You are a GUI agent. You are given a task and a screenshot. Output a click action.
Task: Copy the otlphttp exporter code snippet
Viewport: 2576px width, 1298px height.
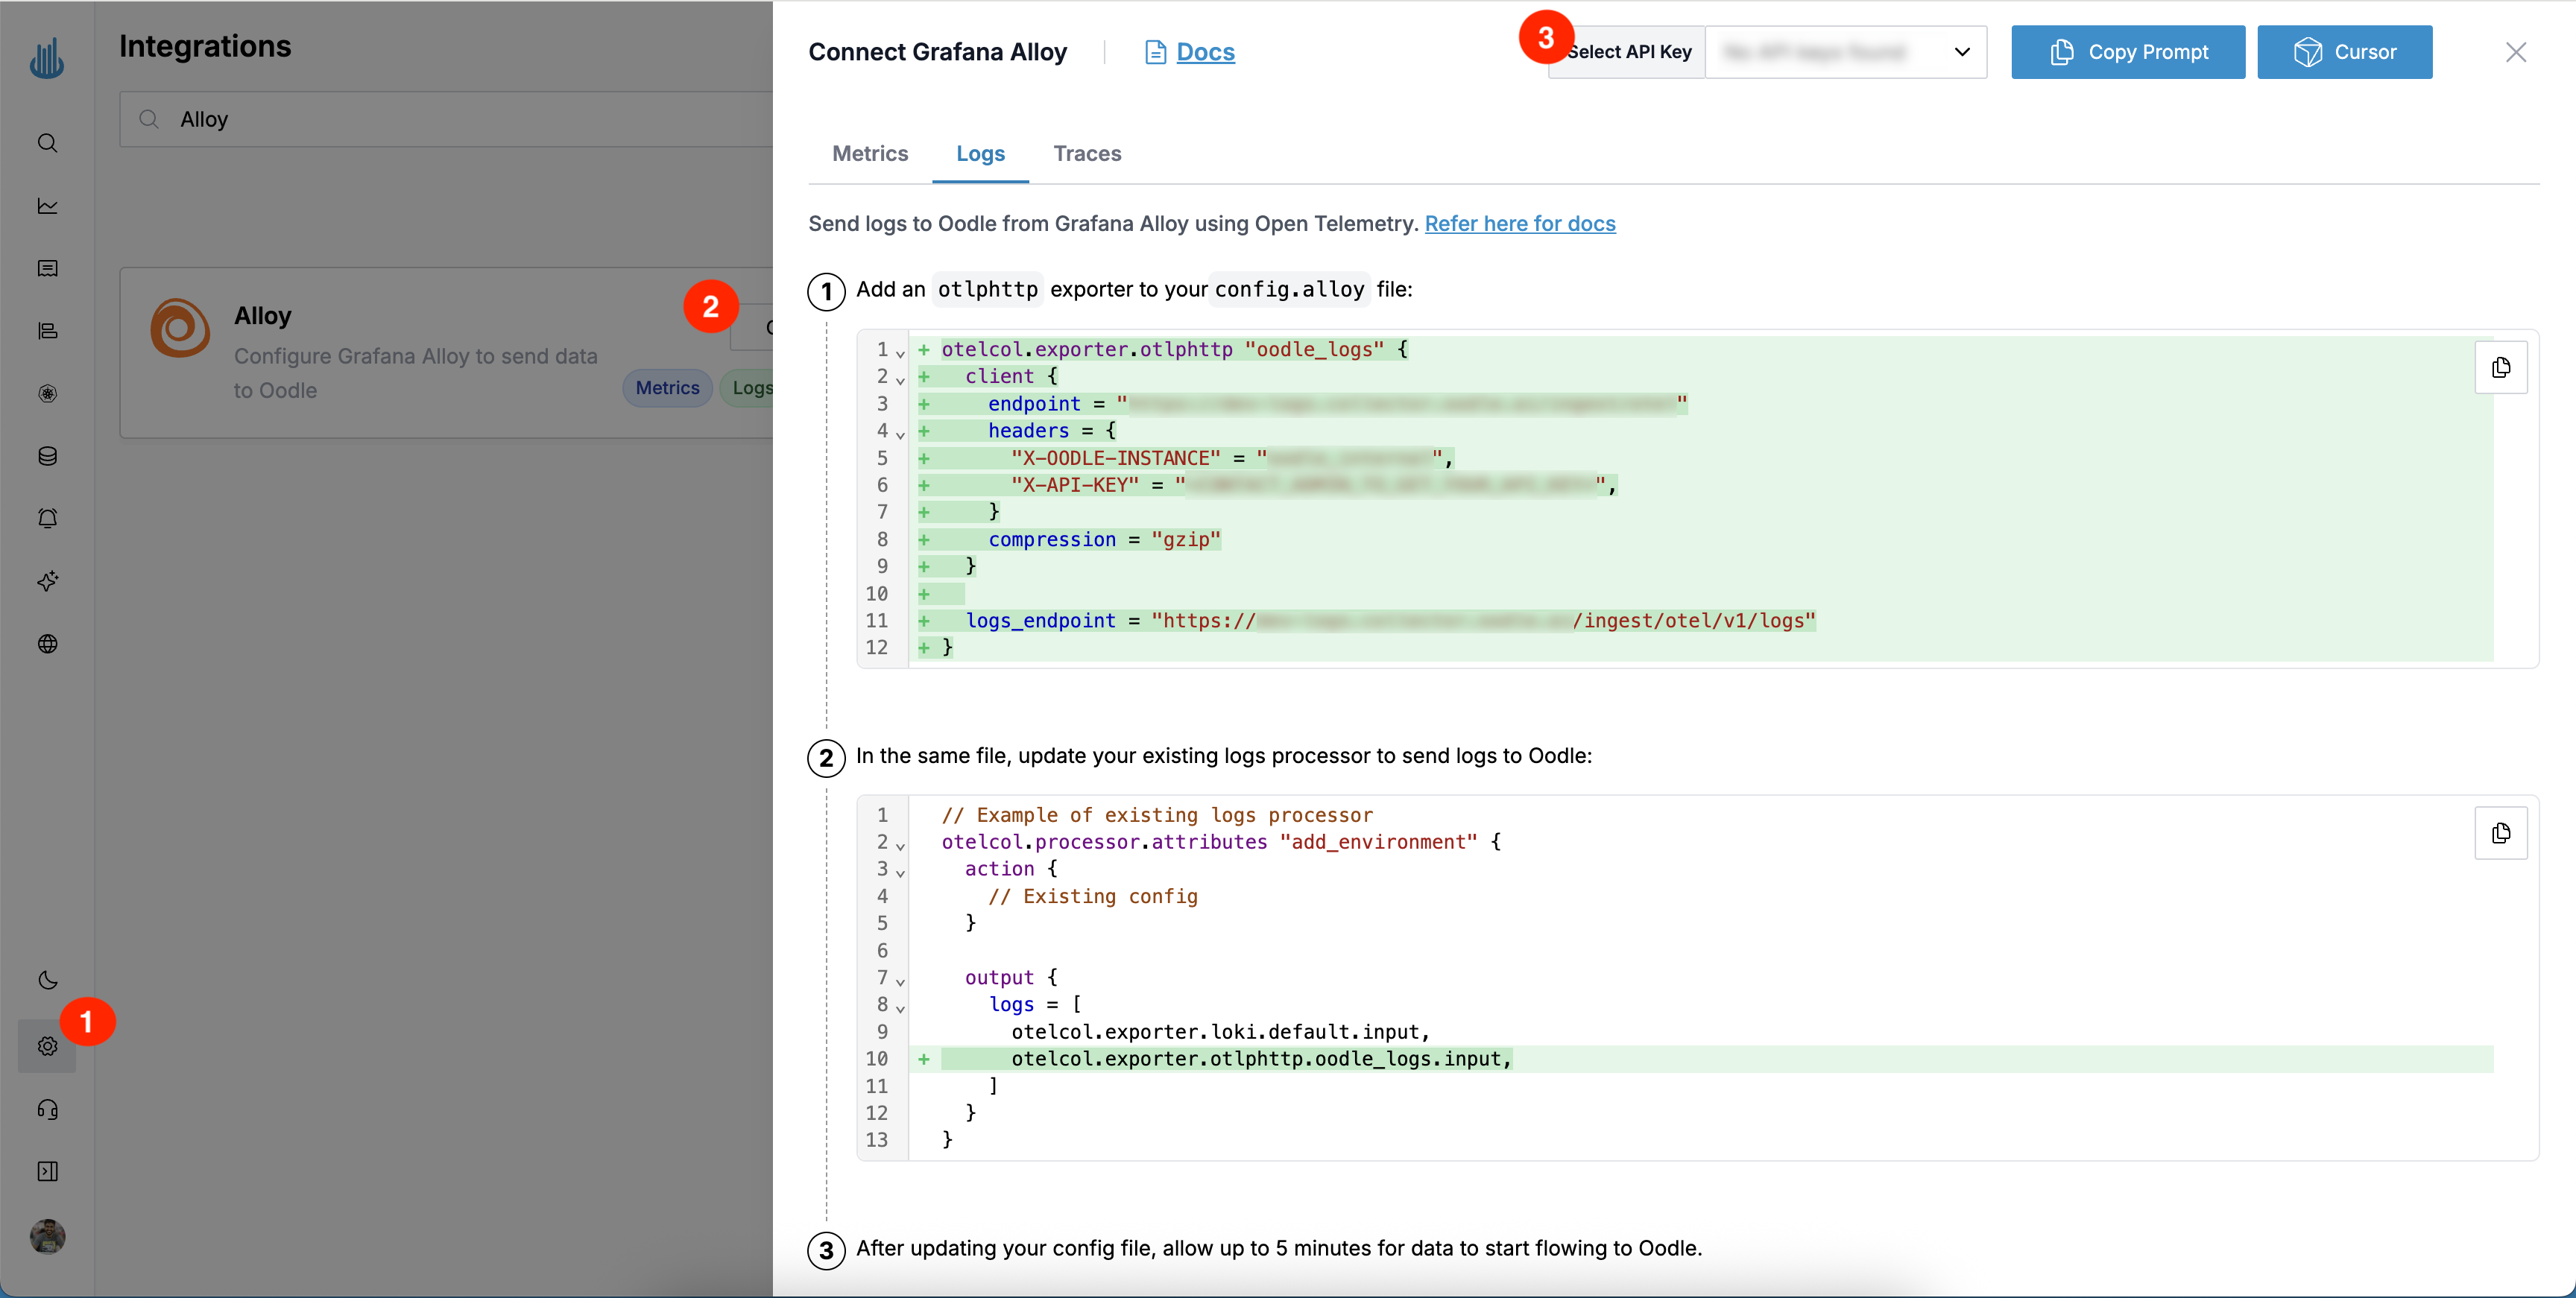[x=2502, y=368]
